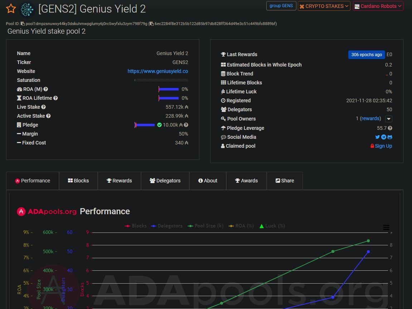Click the ROA (M) help question icon
This screenshot has width=412, height=309.
coord(45,89)
